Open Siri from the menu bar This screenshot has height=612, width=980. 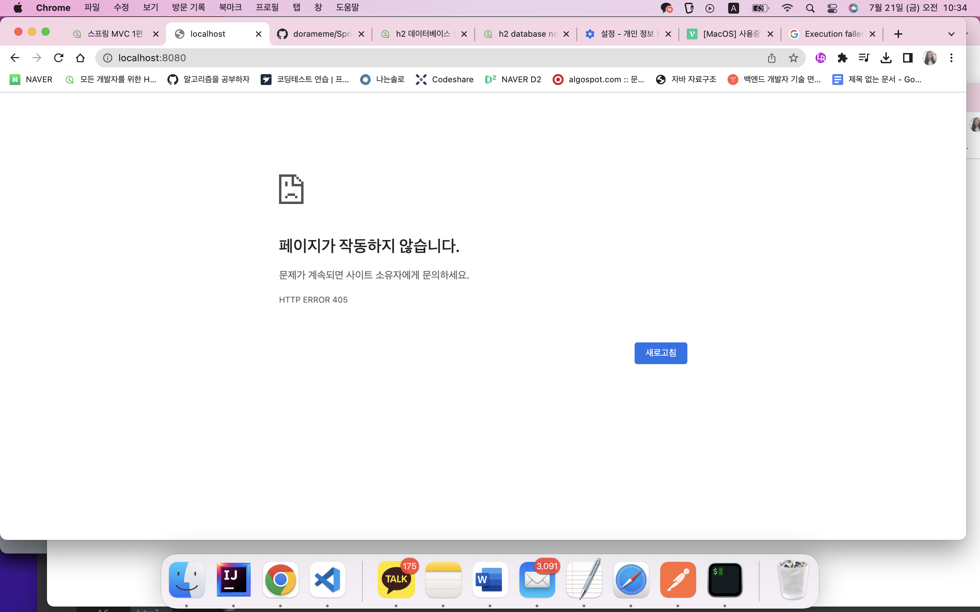pyautogui.click(x=853, y=8)
